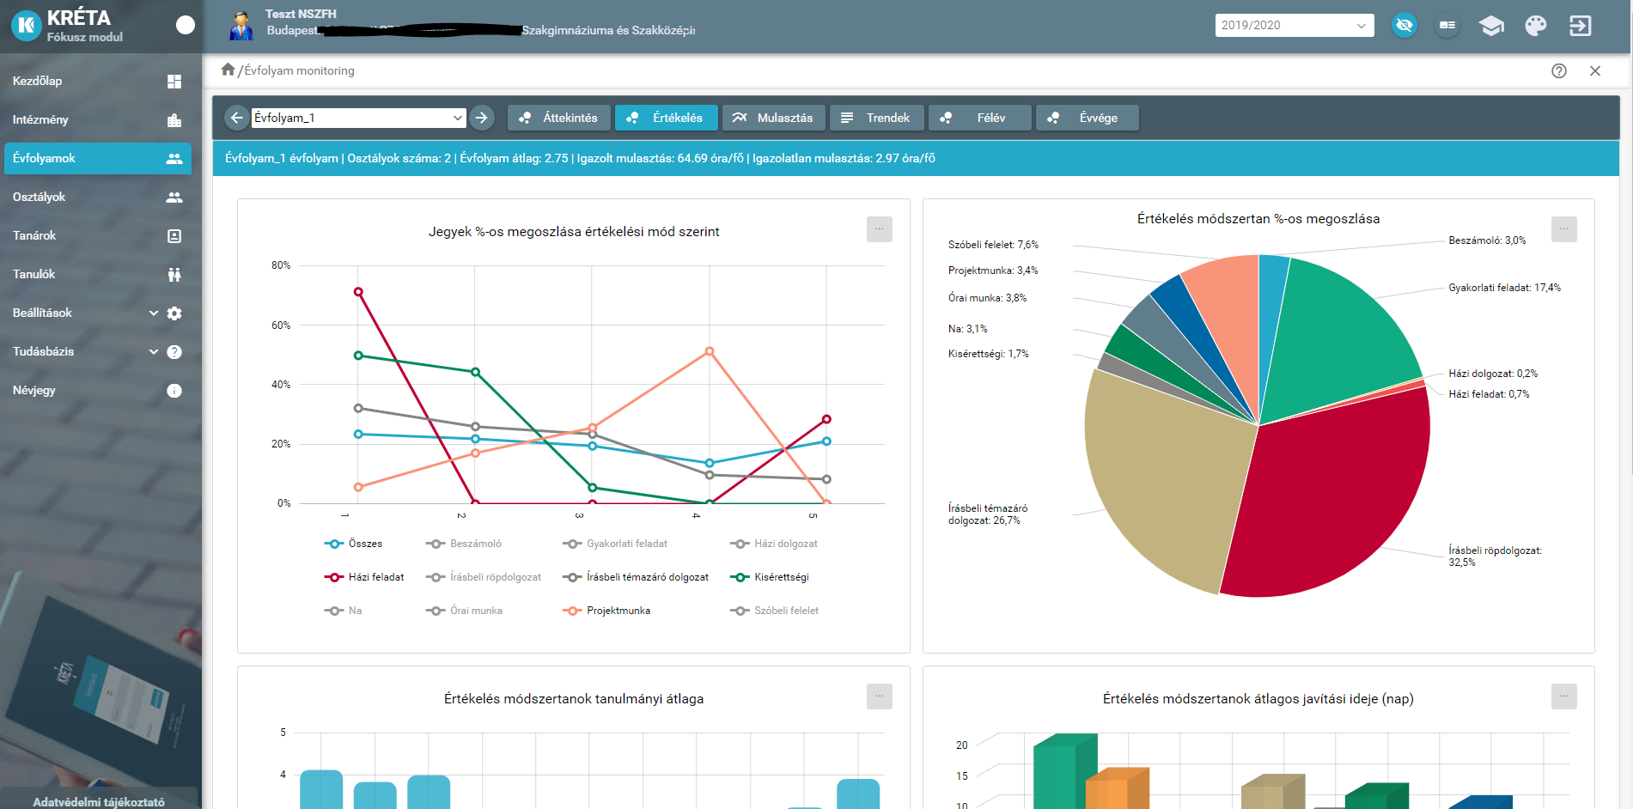
Task: Toggle Szóbeli felelet series in legend
Action: (775, 611)
